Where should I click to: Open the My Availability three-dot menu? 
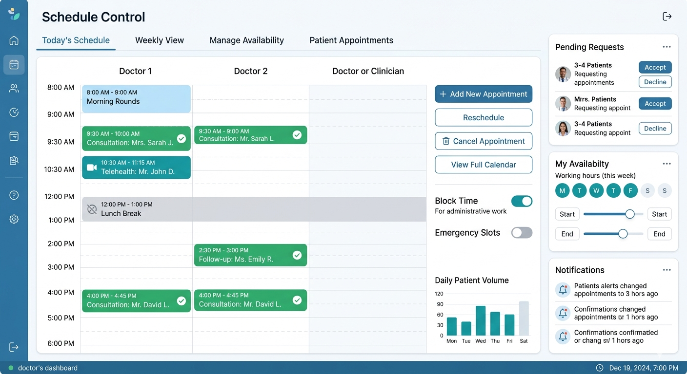667,164
